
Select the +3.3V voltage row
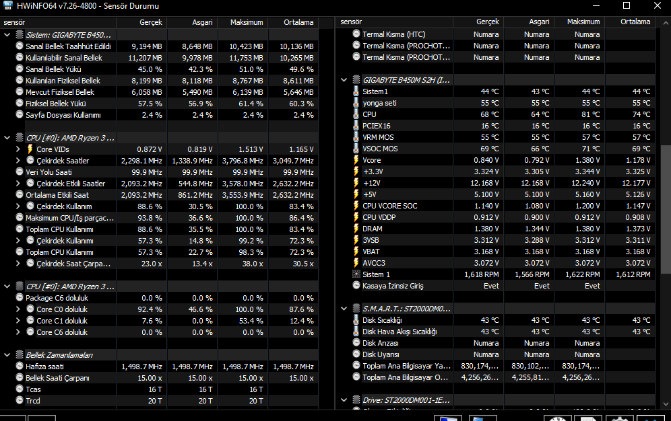pos(496,171)
